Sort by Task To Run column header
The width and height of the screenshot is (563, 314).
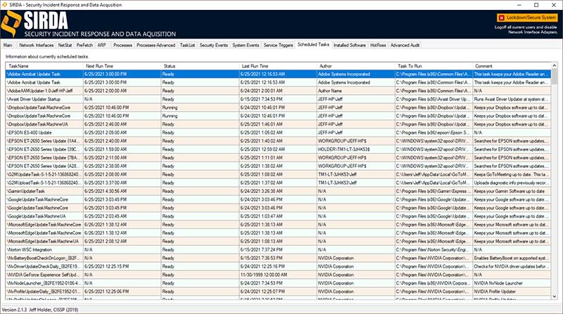[x=434, y=66]
